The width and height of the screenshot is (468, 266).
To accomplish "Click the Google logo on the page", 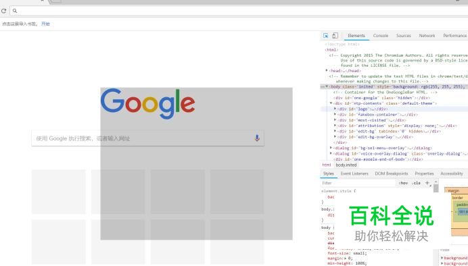I will pos(147,103).
